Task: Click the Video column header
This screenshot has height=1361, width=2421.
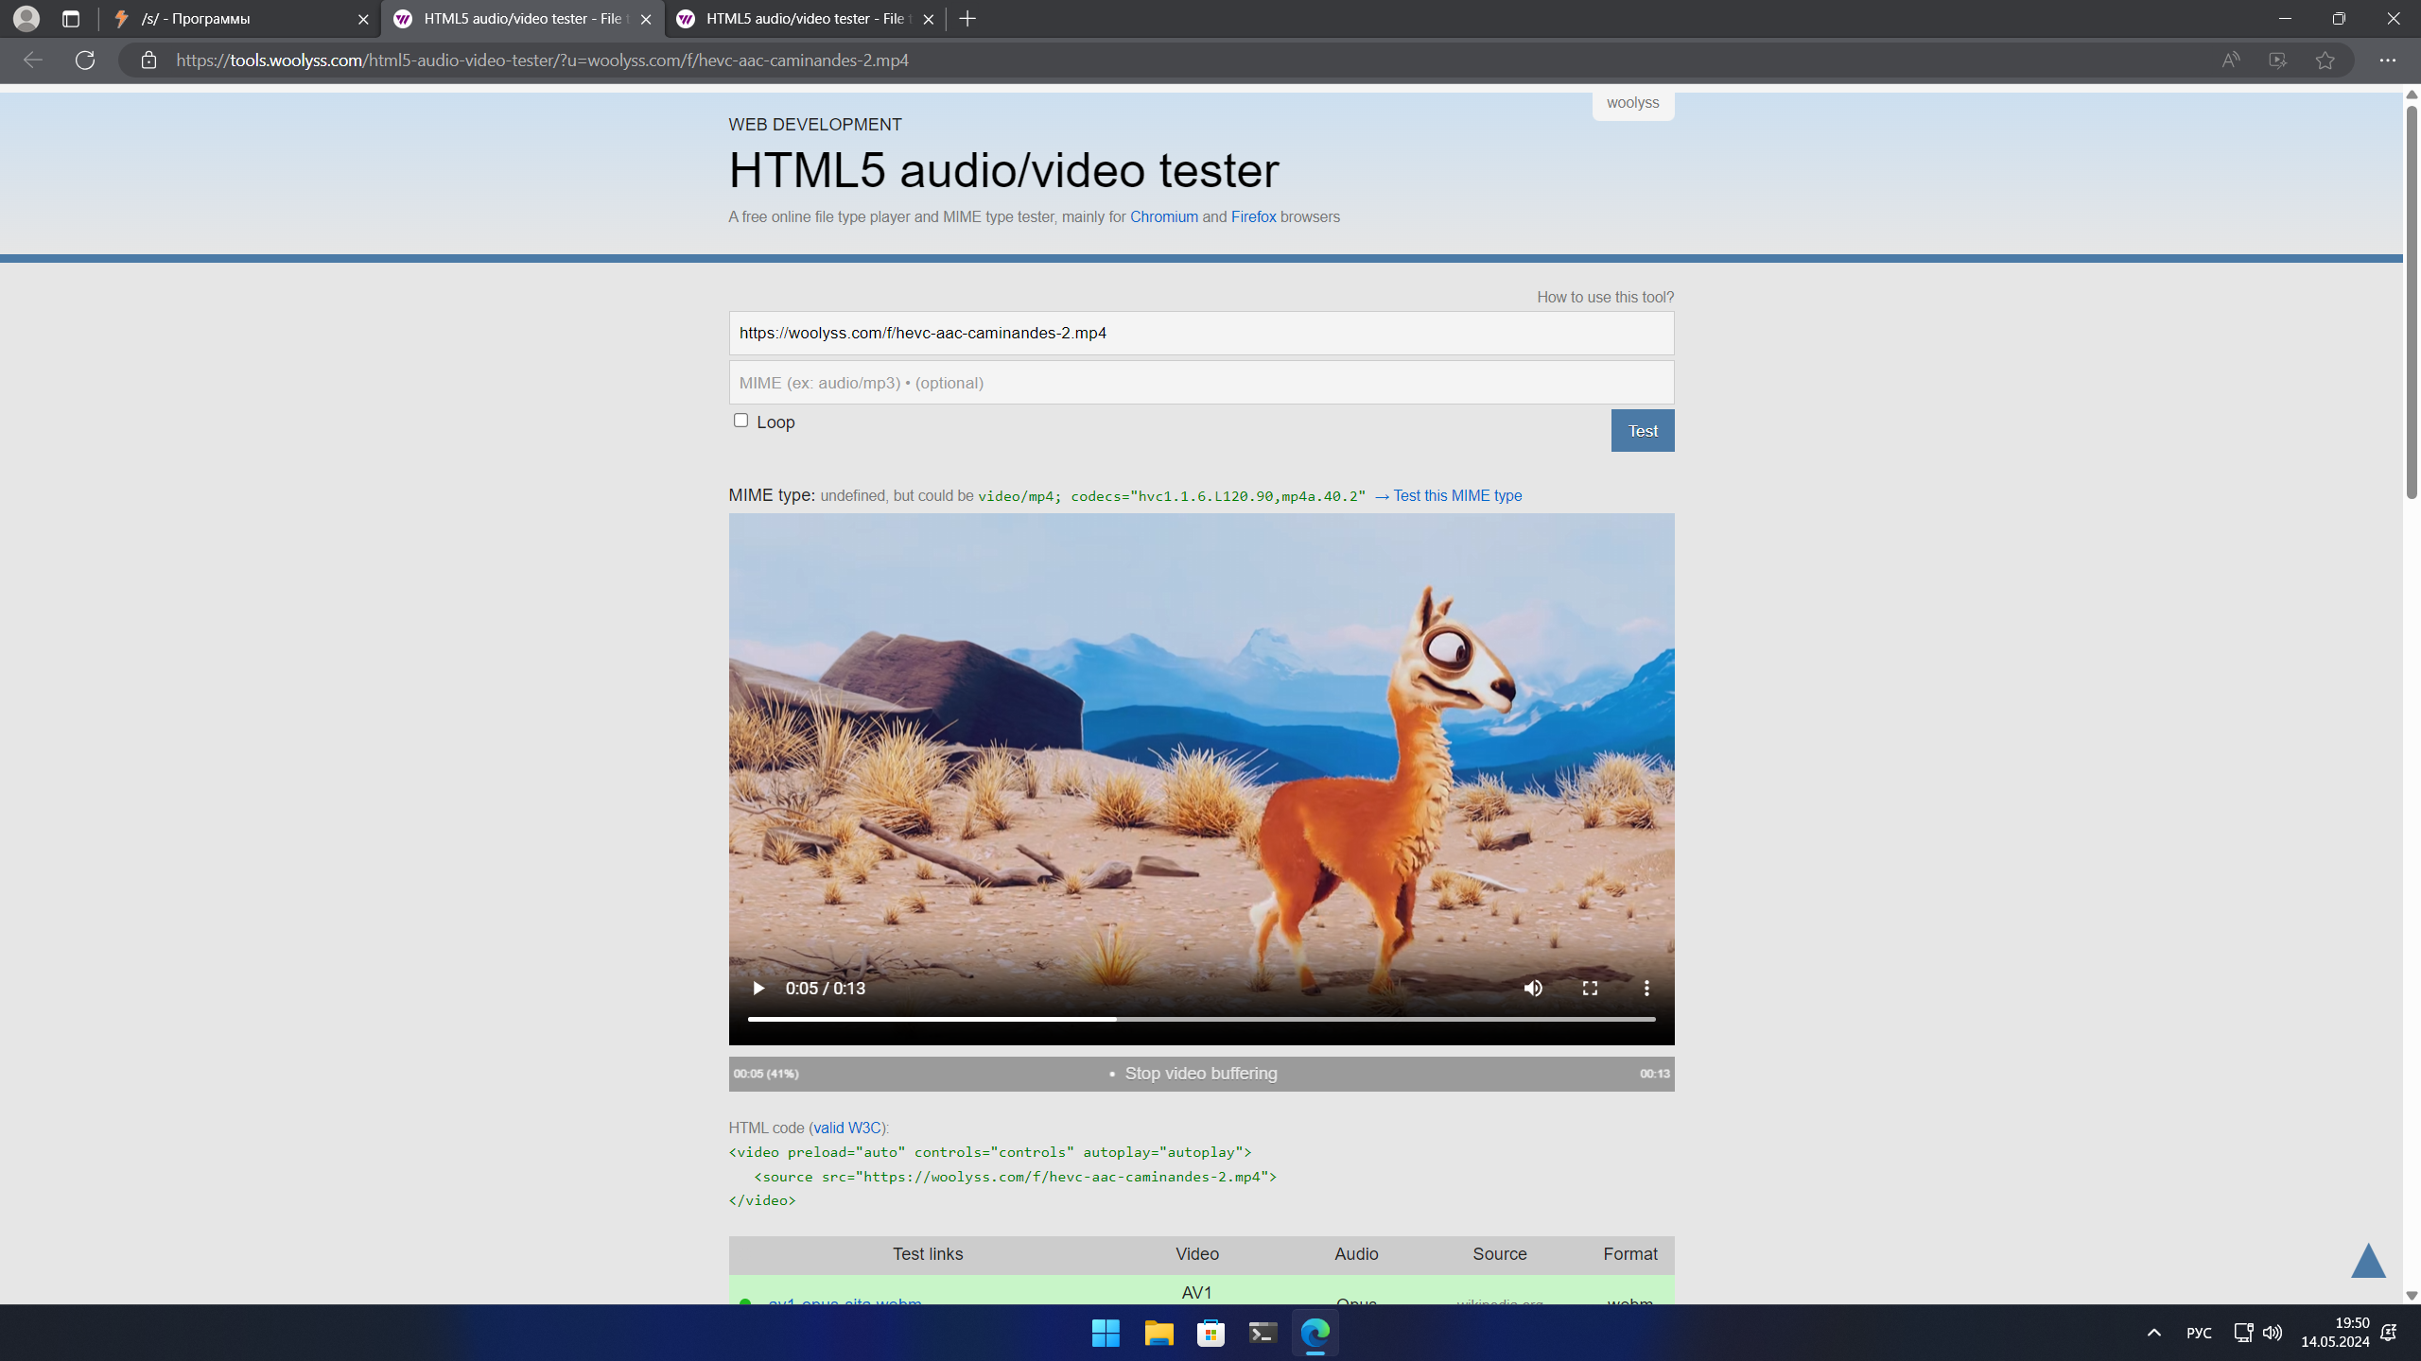Action: pos(1197,1254)
